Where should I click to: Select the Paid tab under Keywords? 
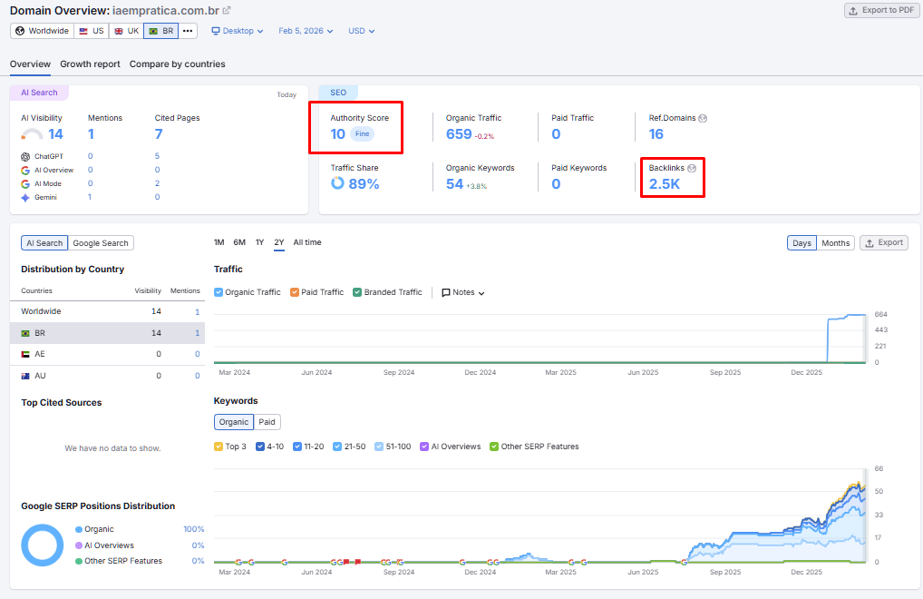(x=267, y=421)
